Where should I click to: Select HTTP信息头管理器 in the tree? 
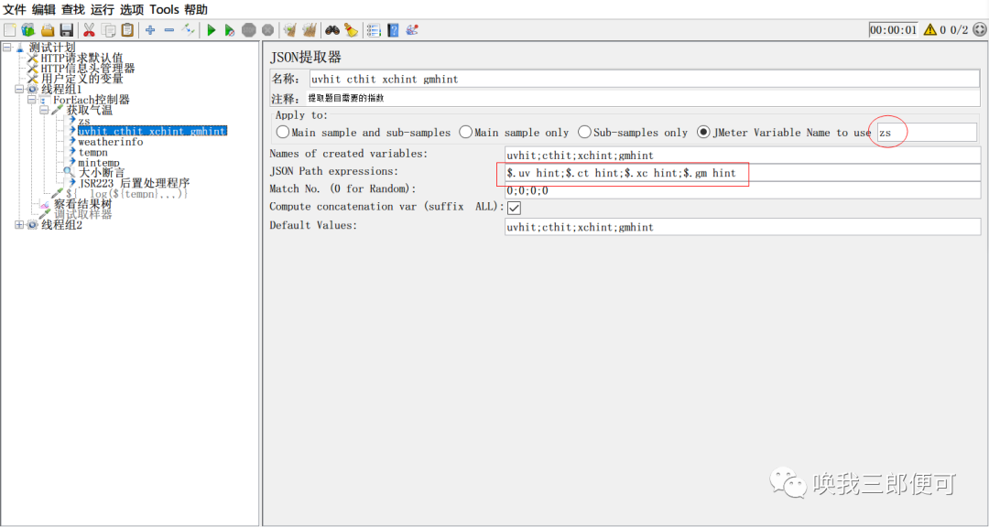(x=88, y=68)
